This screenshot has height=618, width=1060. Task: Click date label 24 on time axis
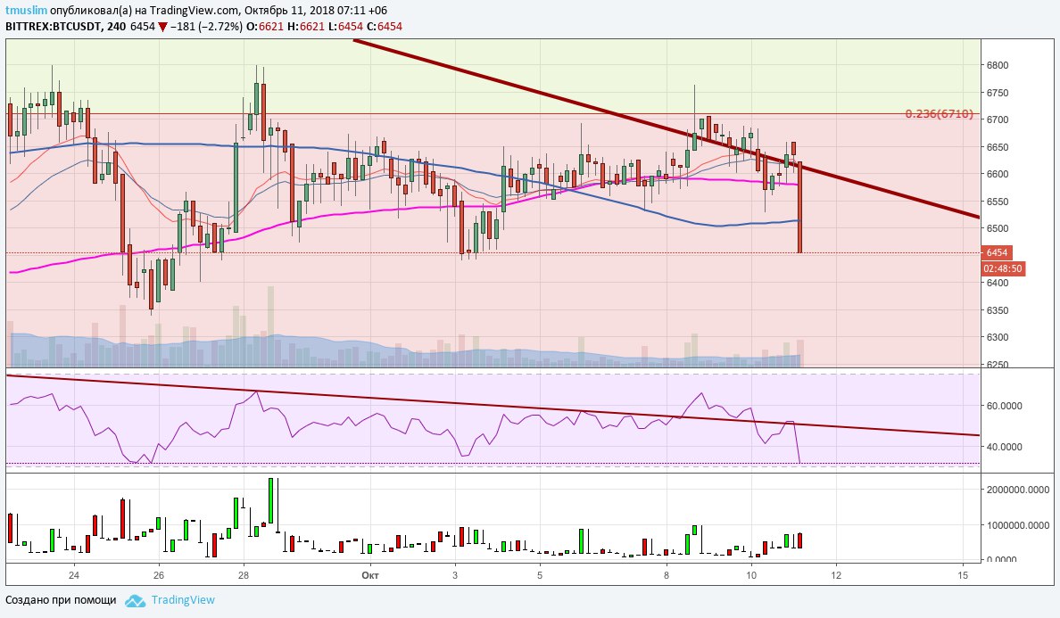tap(74, 575)
